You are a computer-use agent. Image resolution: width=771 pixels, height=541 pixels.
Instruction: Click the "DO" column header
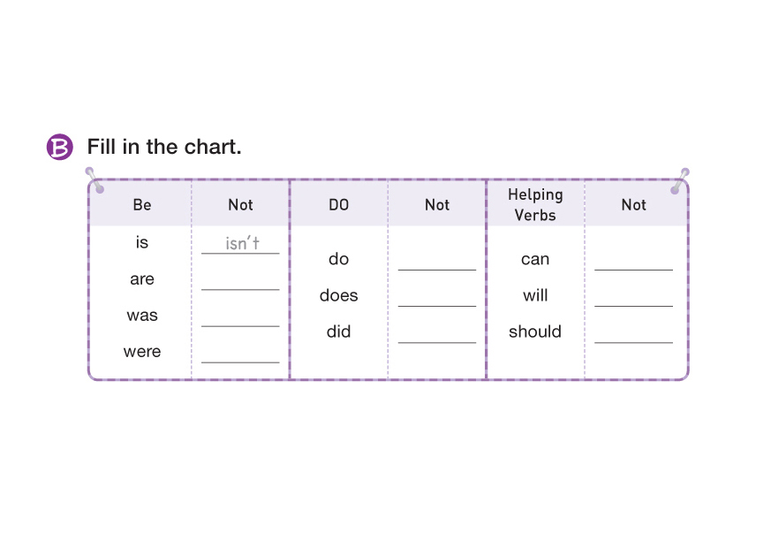[x=339, y=205]
